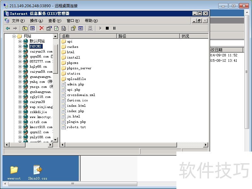
Task: Select the 8572777.com site in tree
Action: coord(40,61)
